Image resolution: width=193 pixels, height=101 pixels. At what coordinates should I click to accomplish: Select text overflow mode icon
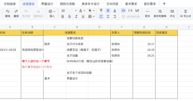pos(123,11)
